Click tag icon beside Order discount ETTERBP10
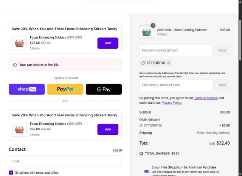The image size is (242, 176). click(x=141, y=126)
